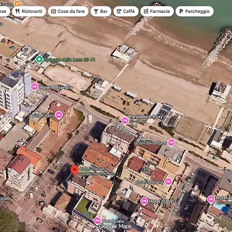Viewport: 232px width, 232px height.
Task: Click the orange restaurant pin near Misano
Action: [18, 3]
